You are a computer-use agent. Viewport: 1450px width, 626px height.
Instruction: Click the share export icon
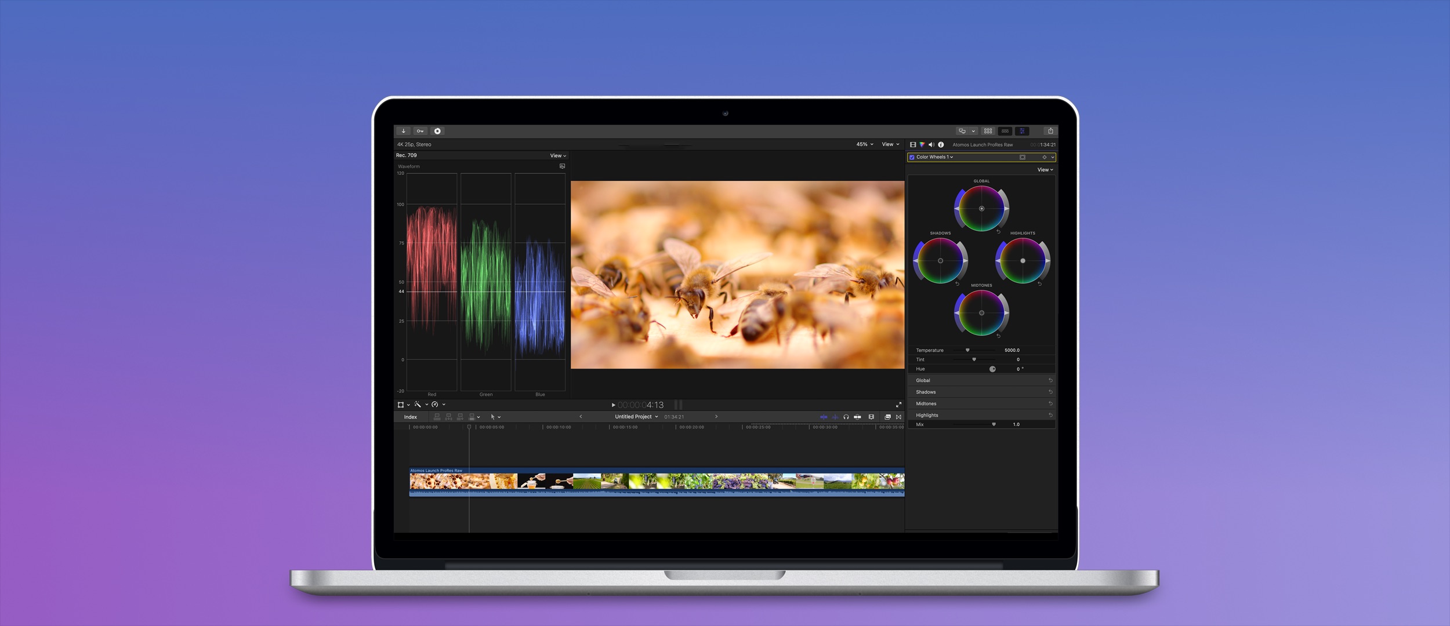point(1050,131)
